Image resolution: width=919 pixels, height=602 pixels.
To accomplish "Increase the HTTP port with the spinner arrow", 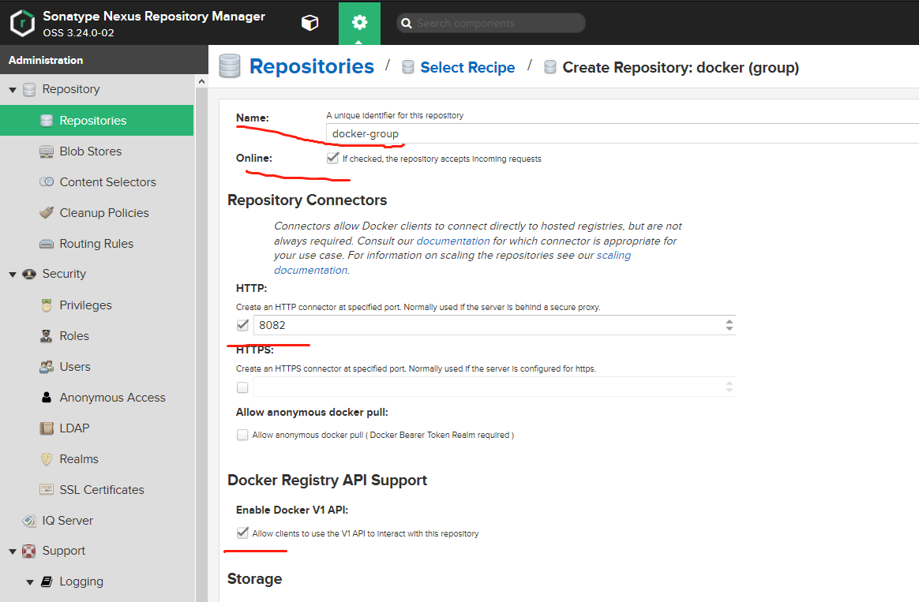I will (729, 321).
